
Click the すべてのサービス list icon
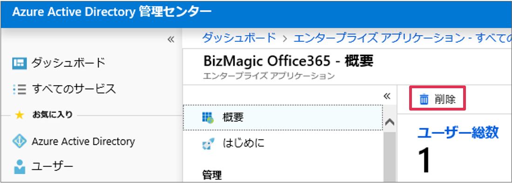[19, 89]
